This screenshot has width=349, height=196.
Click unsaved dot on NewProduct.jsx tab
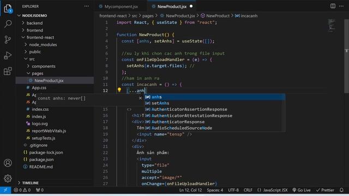pos(191,7)
